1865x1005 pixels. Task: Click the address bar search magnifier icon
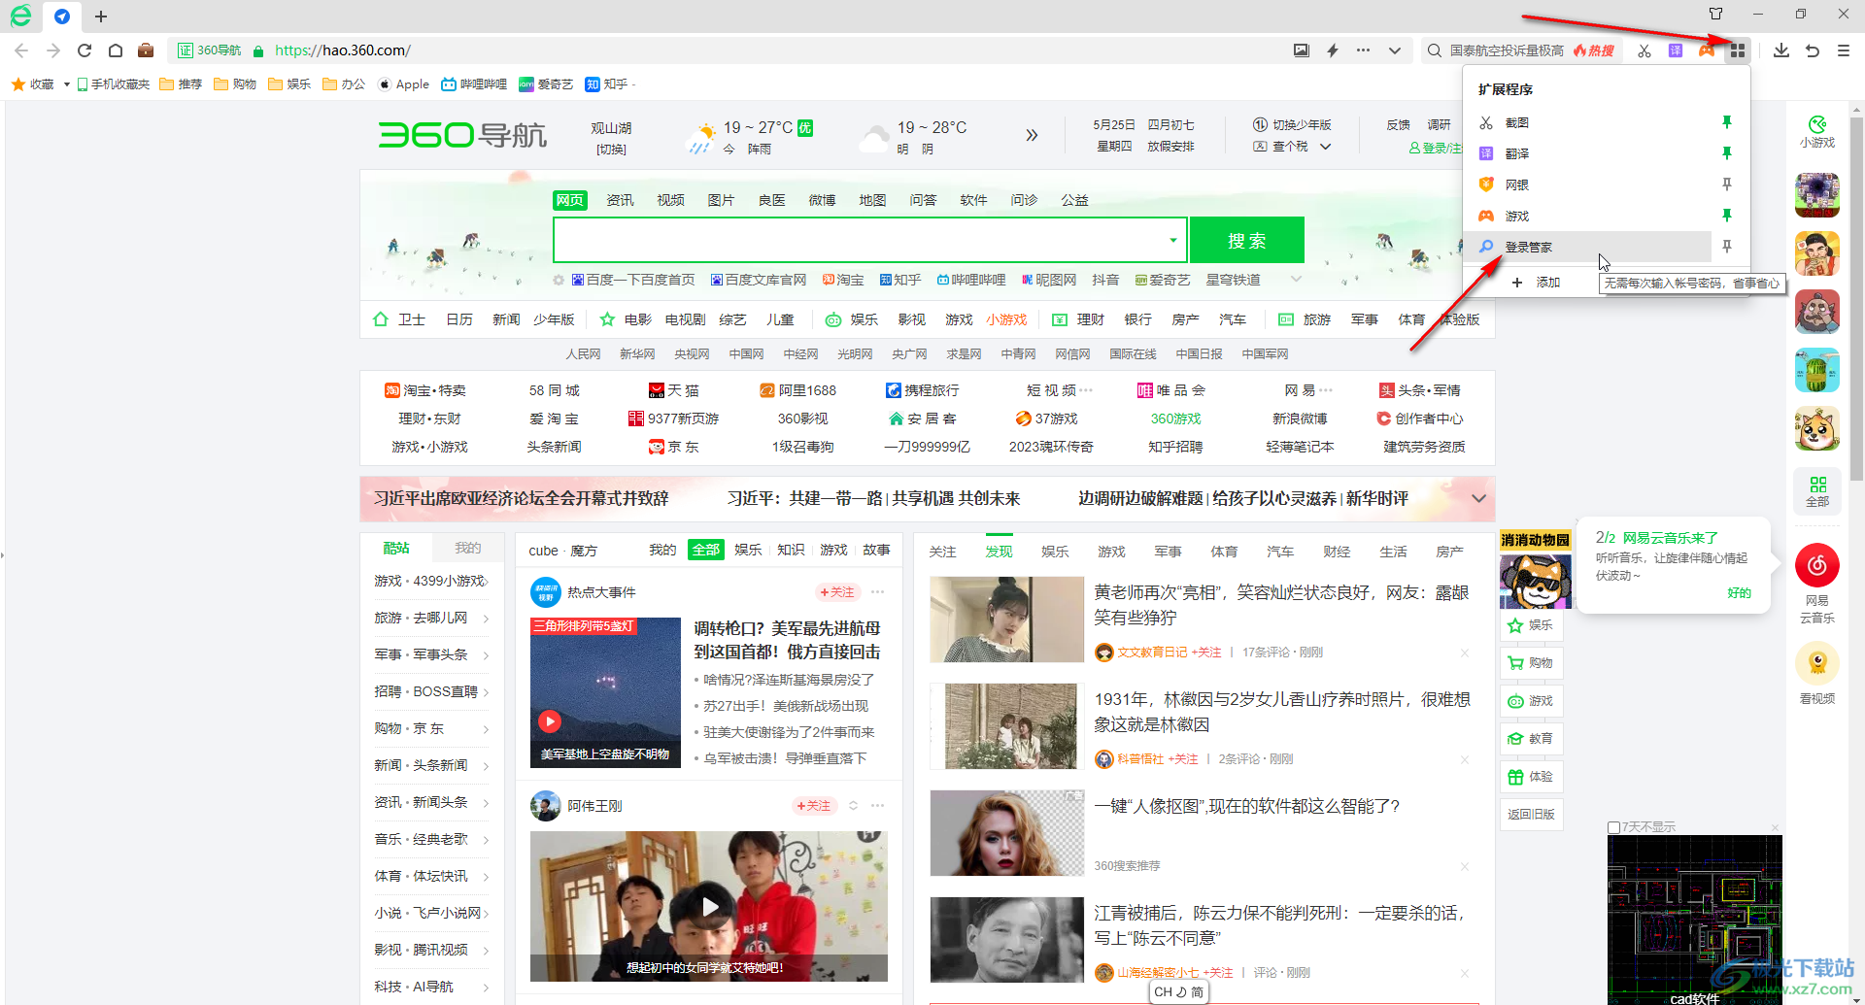point(1434,50)
